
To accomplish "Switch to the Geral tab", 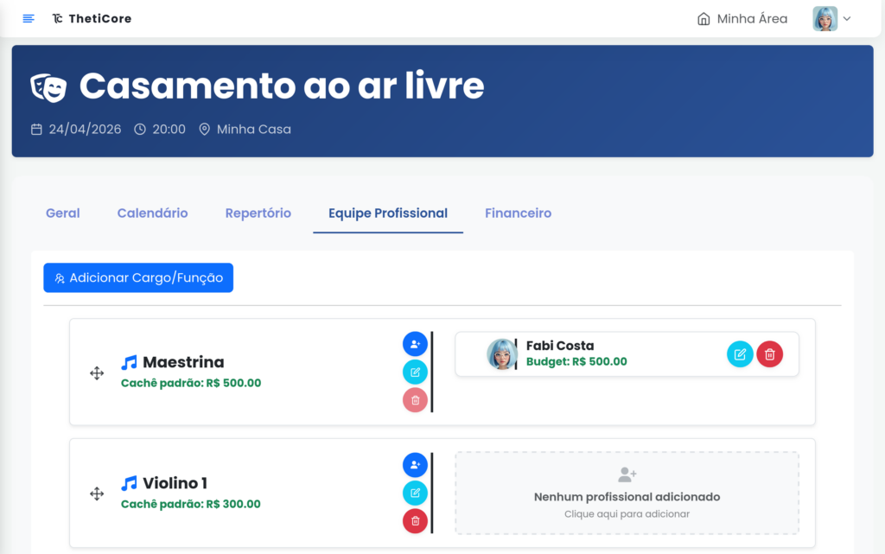I will pyautogui.click(x=62, y=213).
